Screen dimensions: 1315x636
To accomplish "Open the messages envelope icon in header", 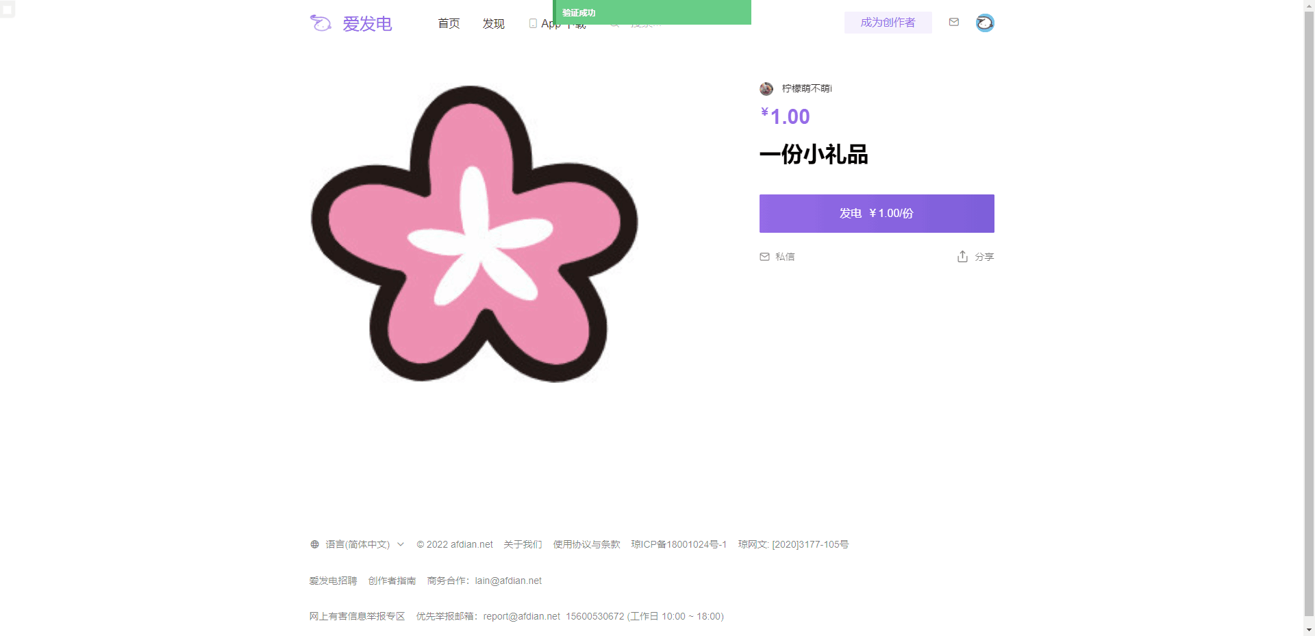I will (953, 23).
